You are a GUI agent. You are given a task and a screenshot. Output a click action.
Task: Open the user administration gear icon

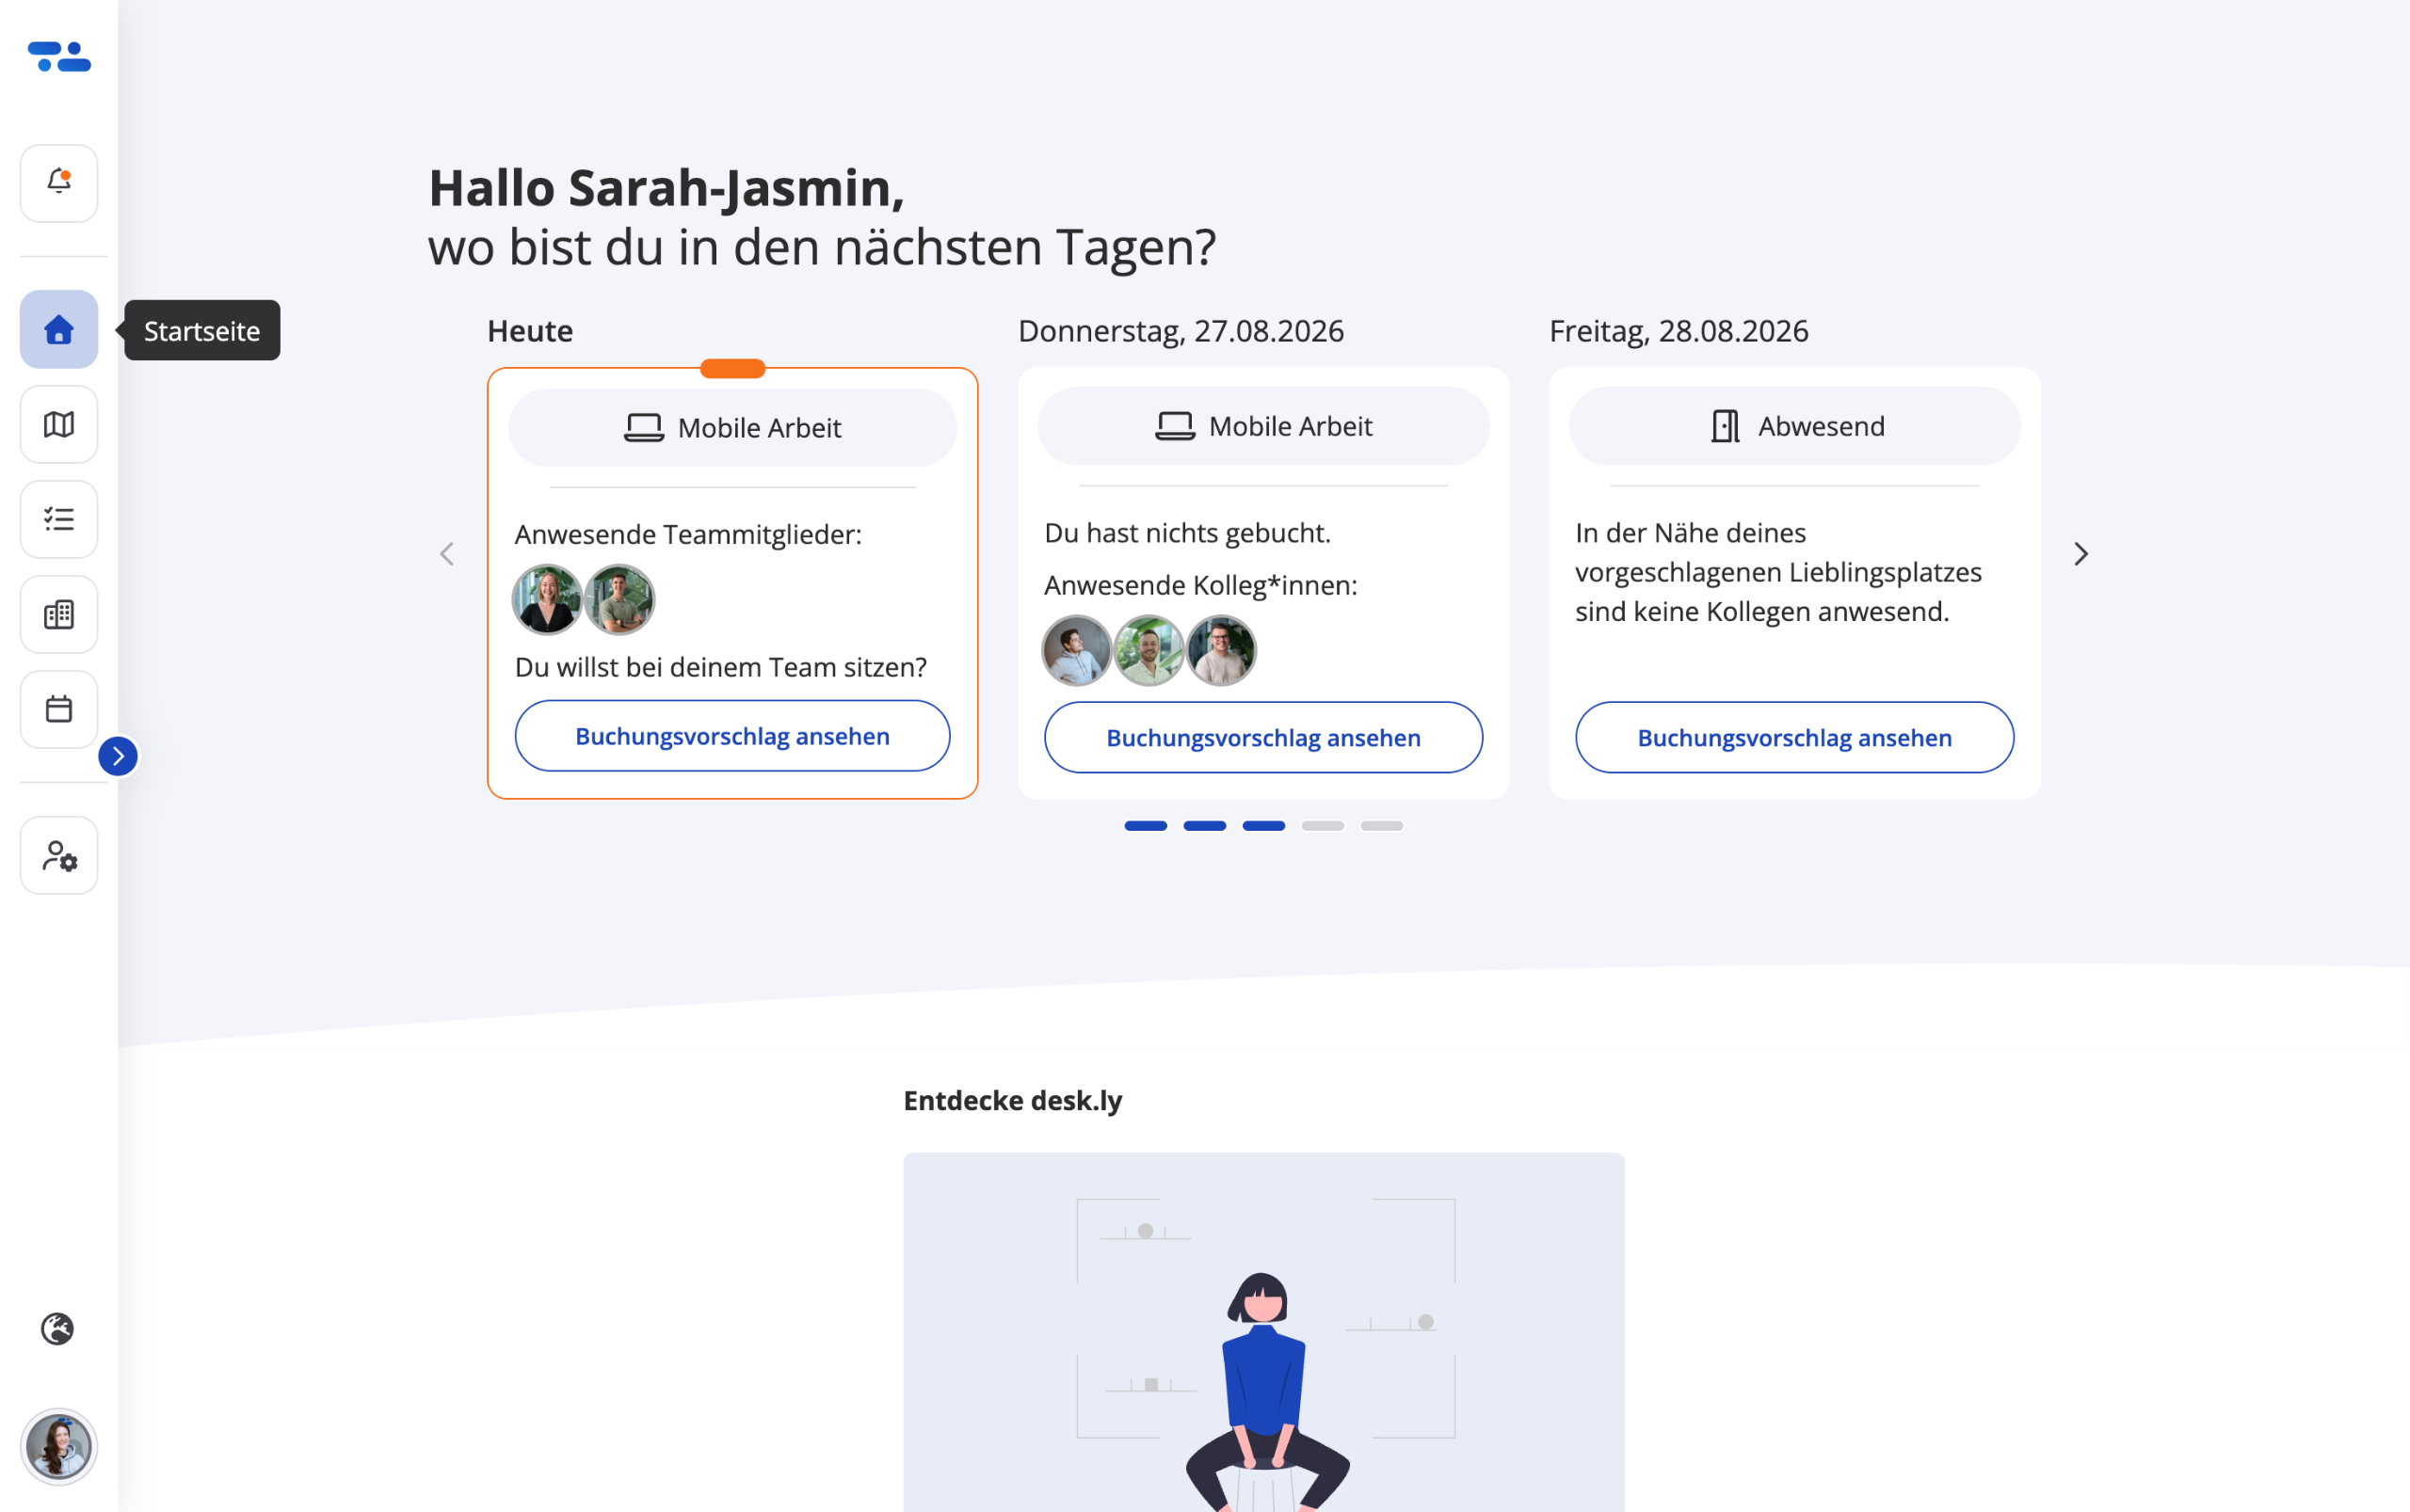[59, 856]
